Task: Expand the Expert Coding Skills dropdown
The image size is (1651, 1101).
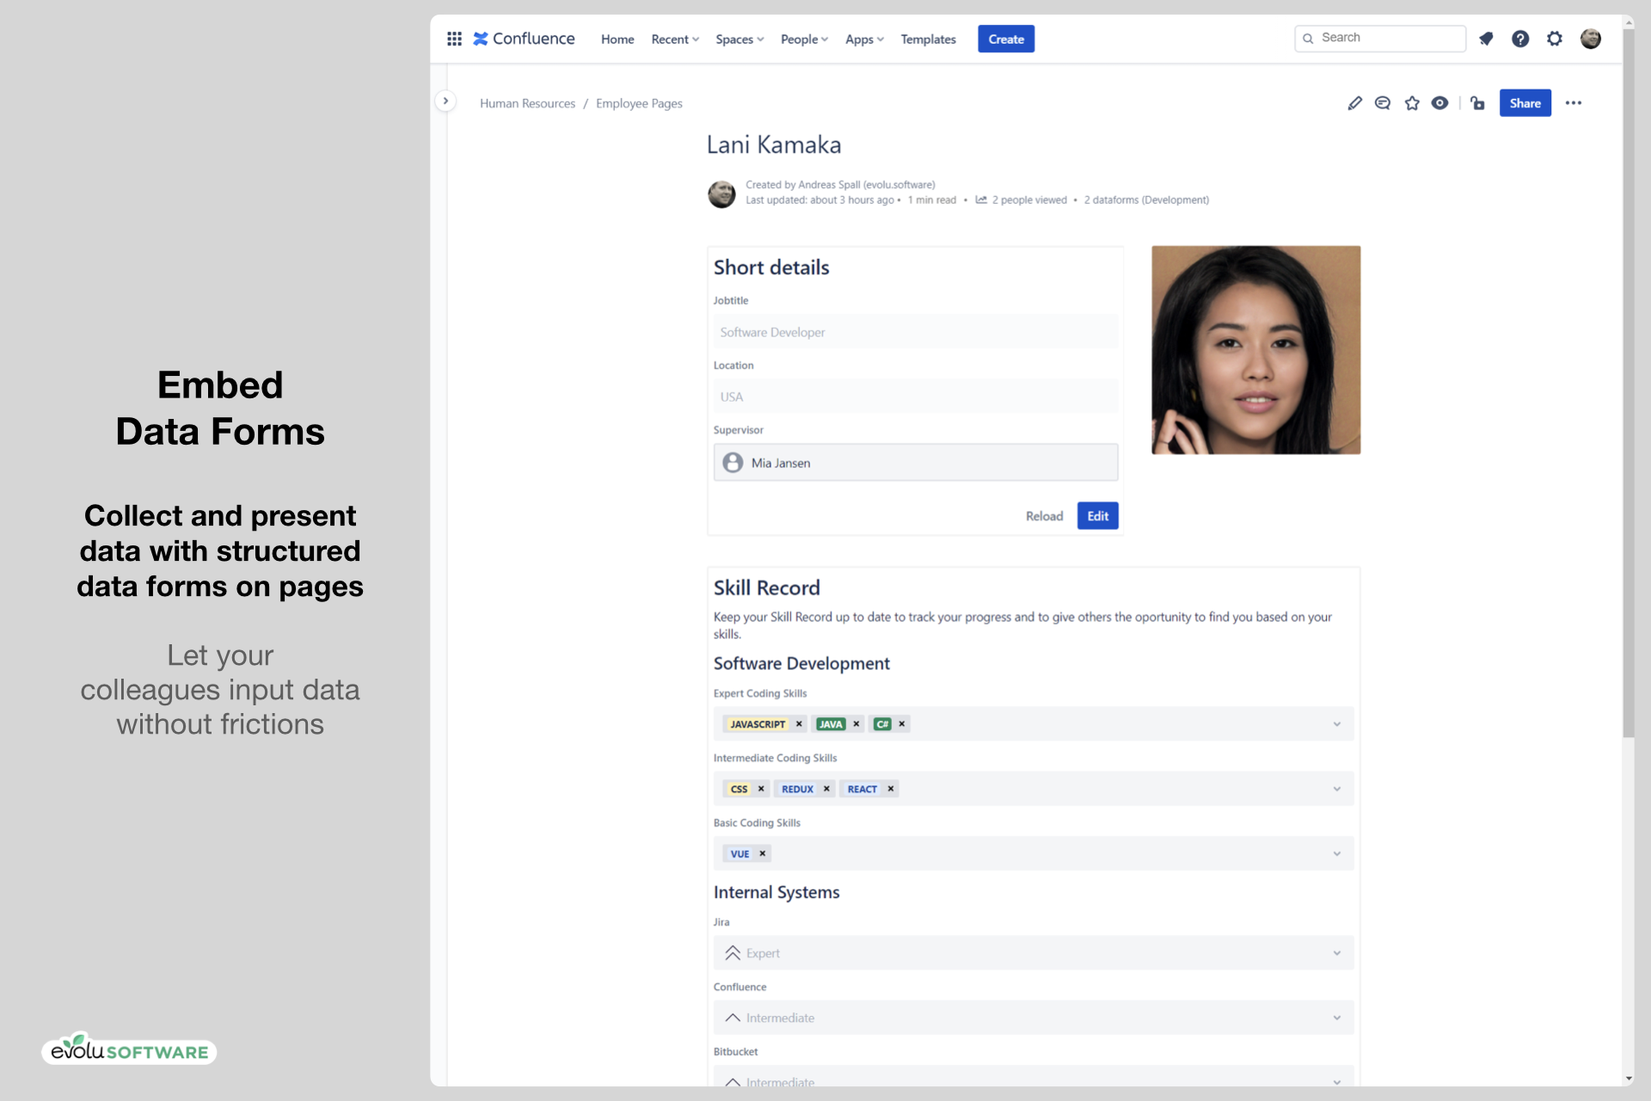Action: [x=1336, y=724]
